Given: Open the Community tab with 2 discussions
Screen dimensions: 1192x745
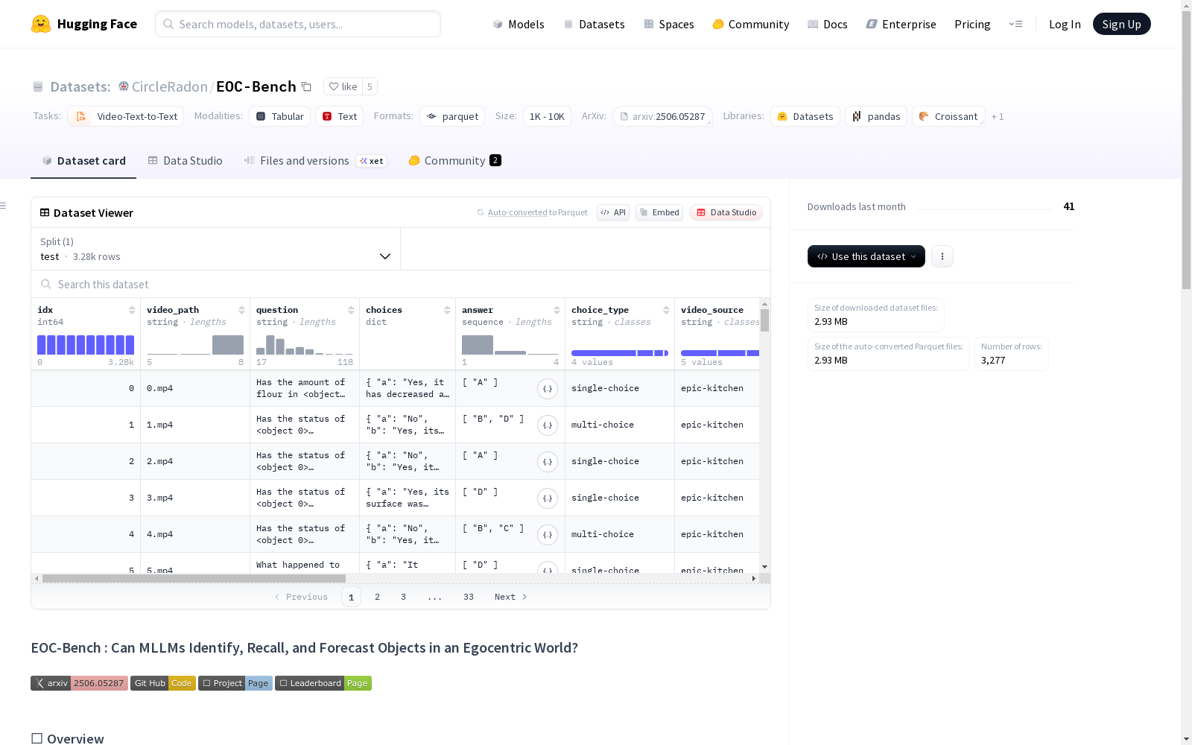Looking at the screenshot, I should (x=454, y=161).
